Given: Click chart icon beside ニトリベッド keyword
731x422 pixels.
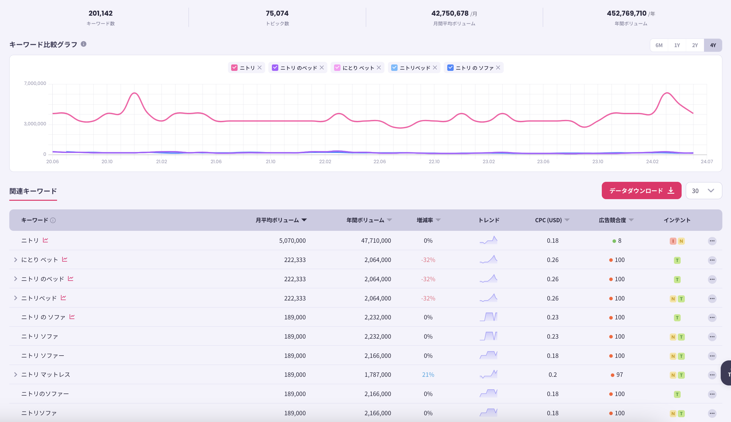Looking at the screenshot, I should pyautogui.click(x=63, y=298).
